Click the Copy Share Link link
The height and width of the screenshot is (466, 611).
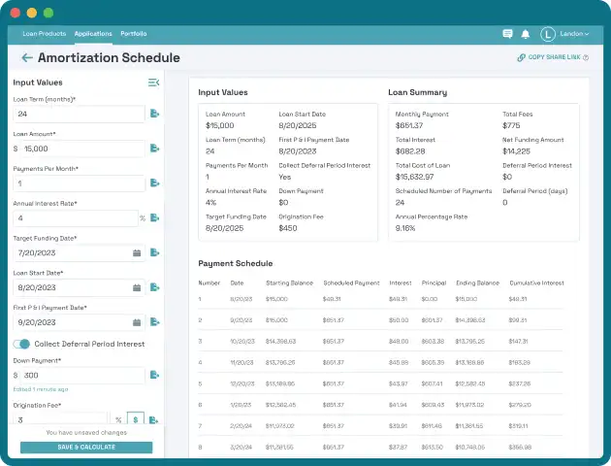(x=554, y=57)
